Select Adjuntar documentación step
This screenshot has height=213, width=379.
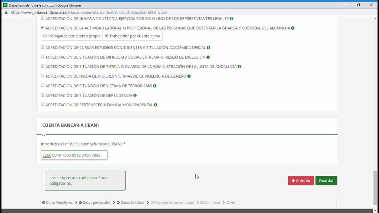[172, 203]
